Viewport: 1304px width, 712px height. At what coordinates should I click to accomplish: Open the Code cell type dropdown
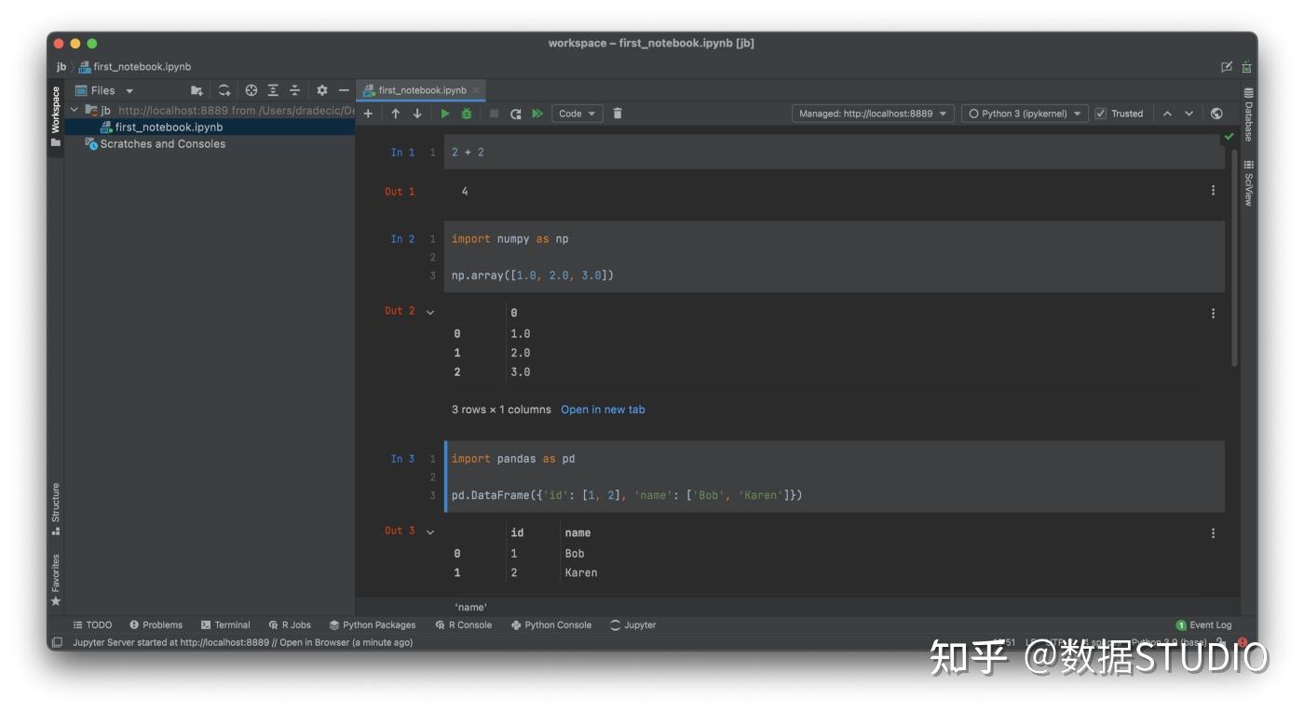pyautogui.click(x=577, y=113)
